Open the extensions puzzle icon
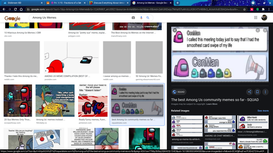The width and height of the screenshot is (273, 153). point(263,9)
